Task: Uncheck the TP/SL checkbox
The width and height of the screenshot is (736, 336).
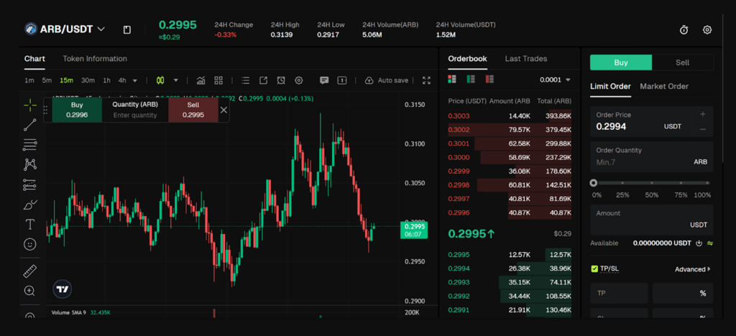Action: (594, 269)
